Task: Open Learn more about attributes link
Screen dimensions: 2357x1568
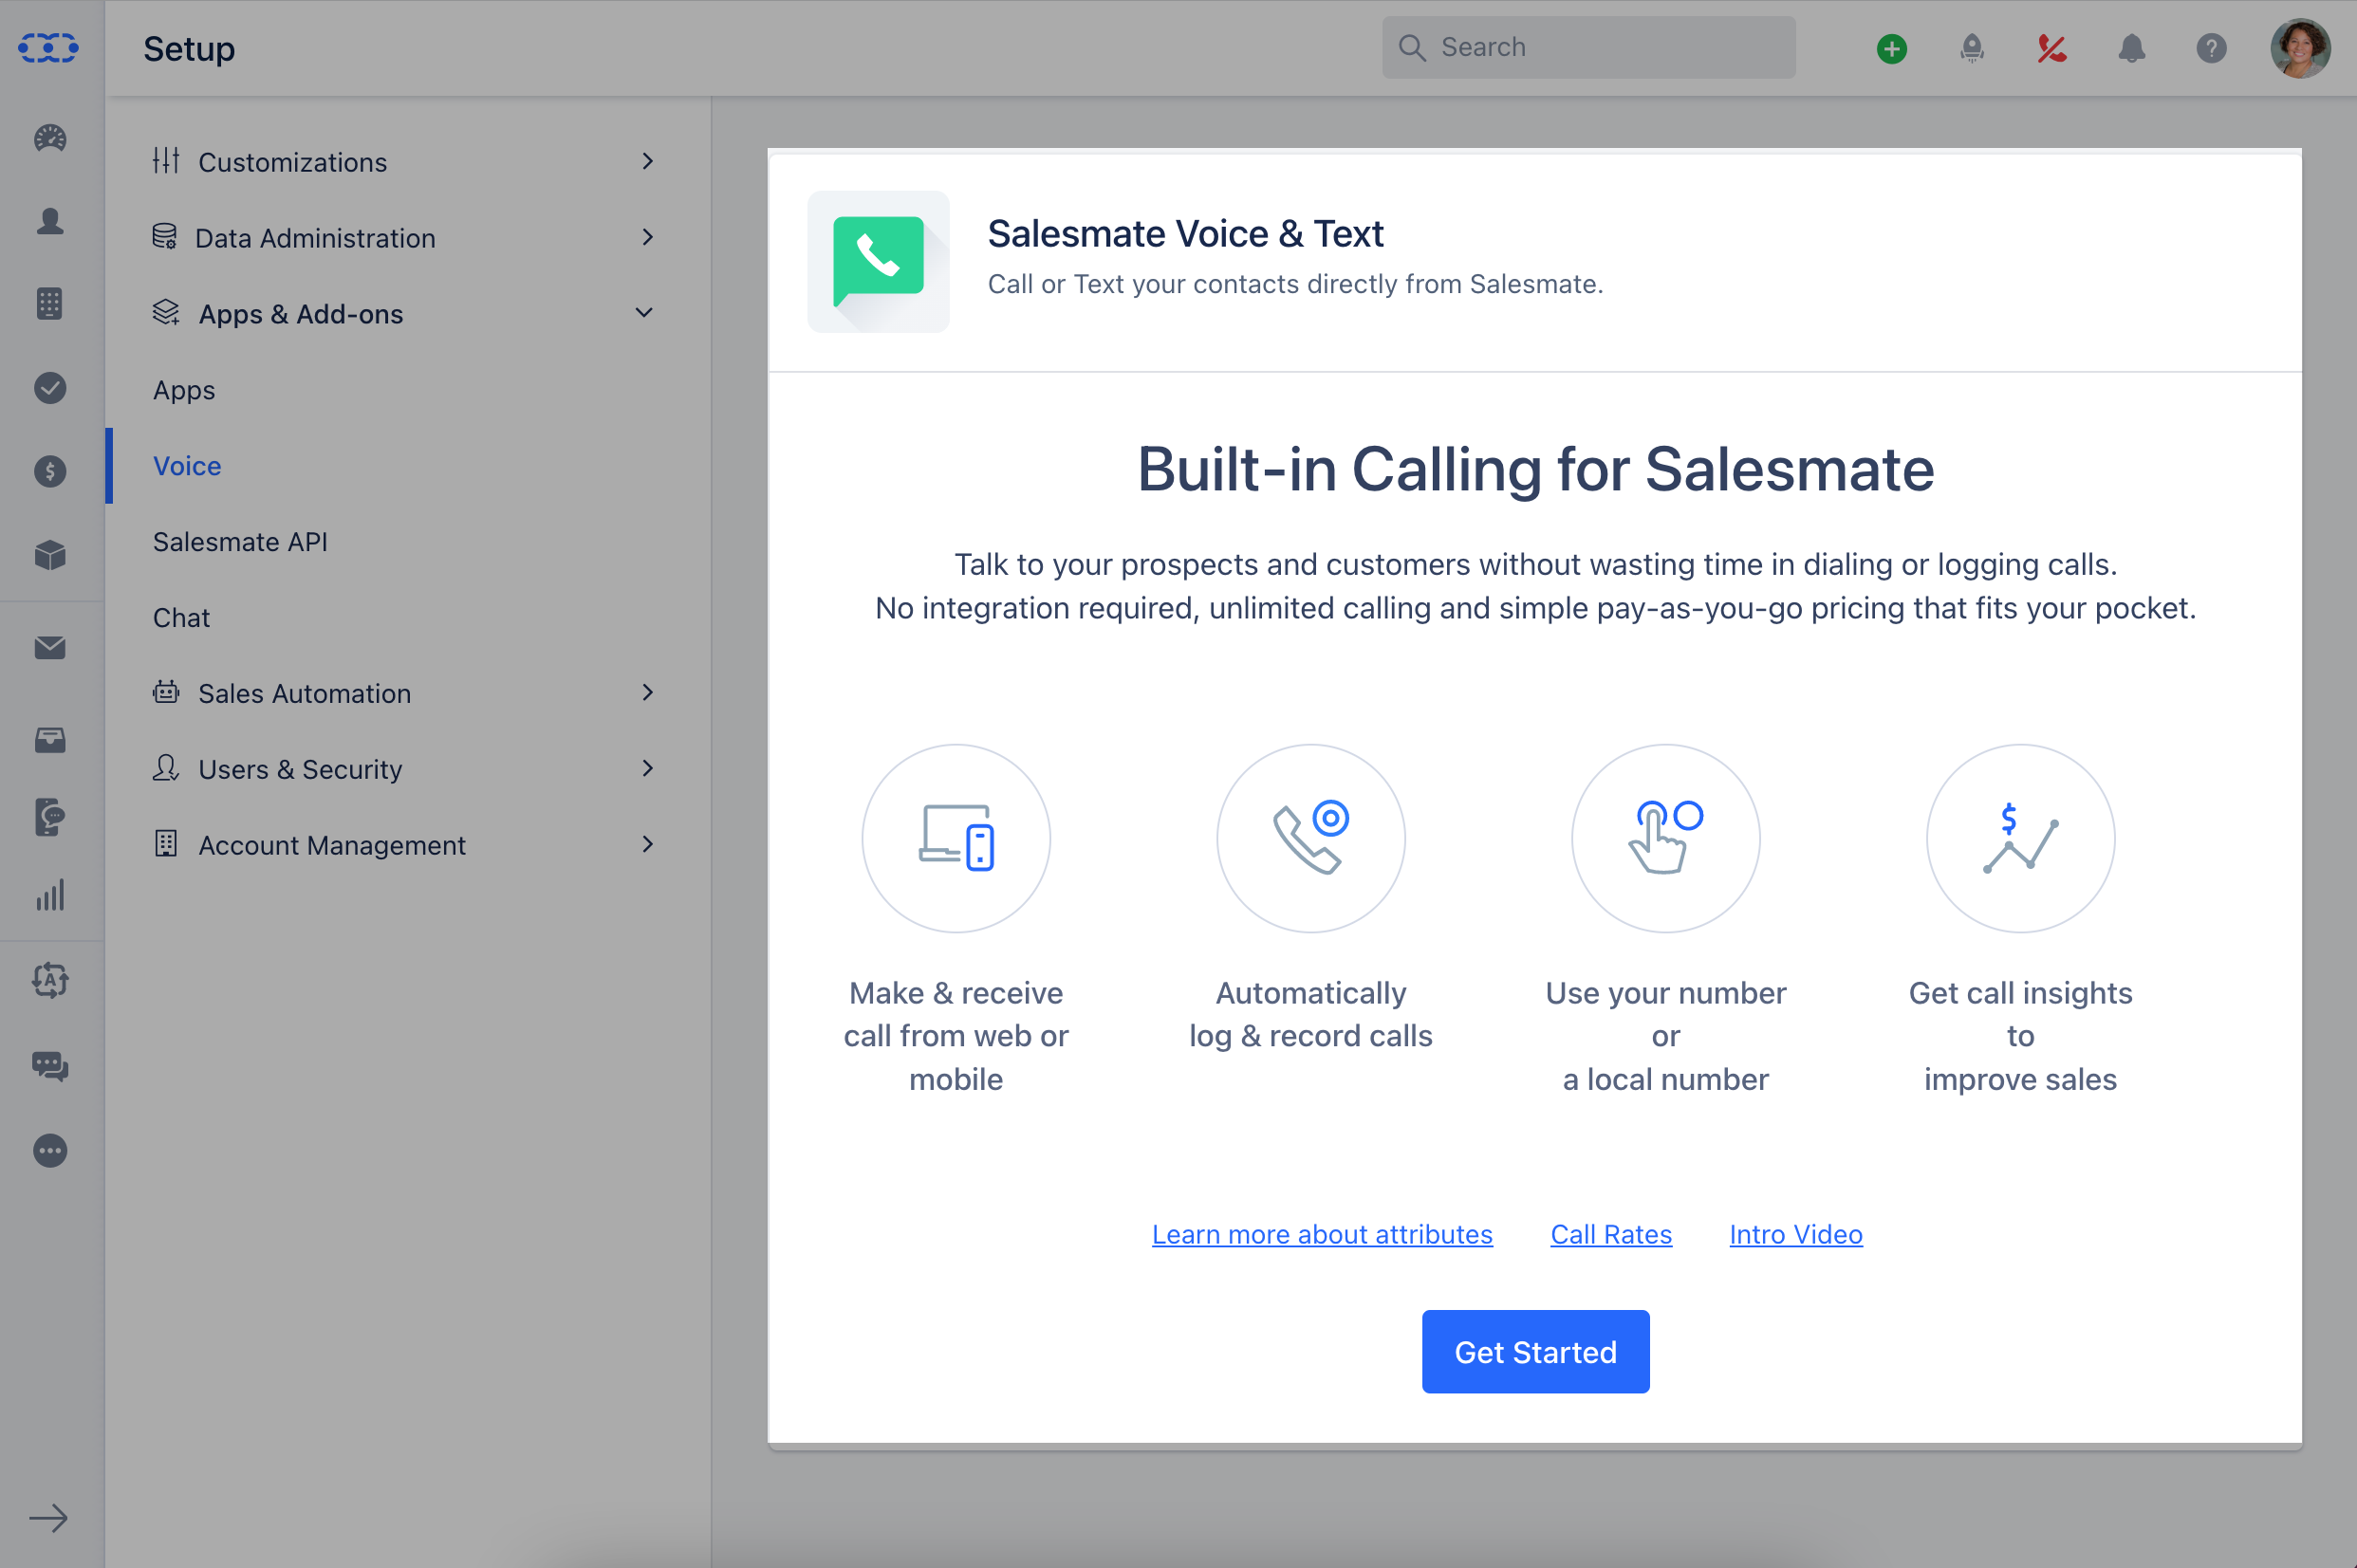Action: (1322, 1234)
